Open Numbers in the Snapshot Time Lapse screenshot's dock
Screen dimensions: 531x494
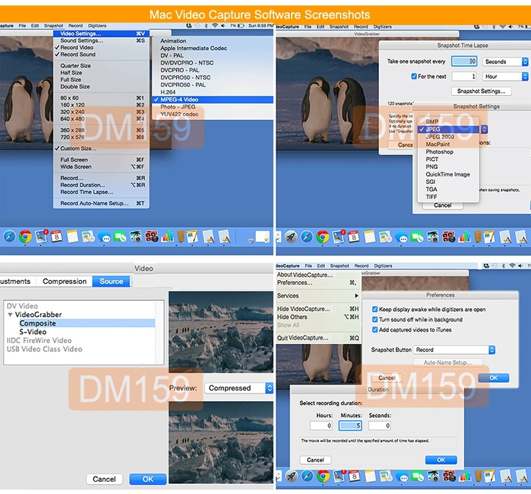tap(464, 237)
